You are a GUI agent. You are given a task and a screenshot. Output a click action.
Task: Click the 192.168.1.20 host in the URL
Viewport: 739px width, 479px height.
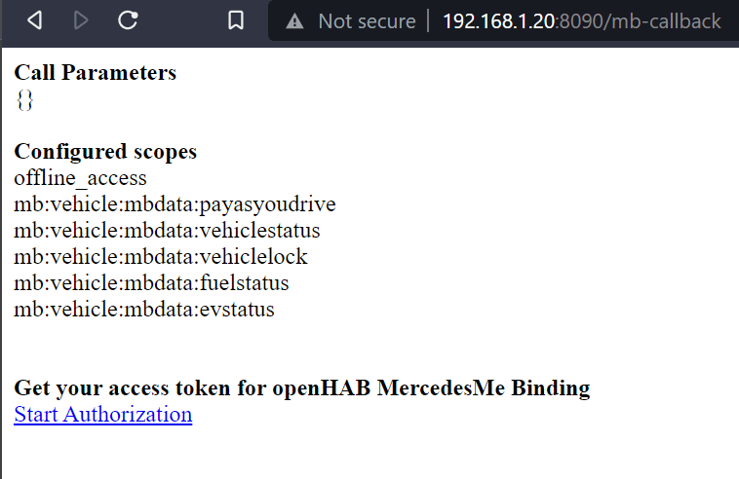click(x=496, y=20)
